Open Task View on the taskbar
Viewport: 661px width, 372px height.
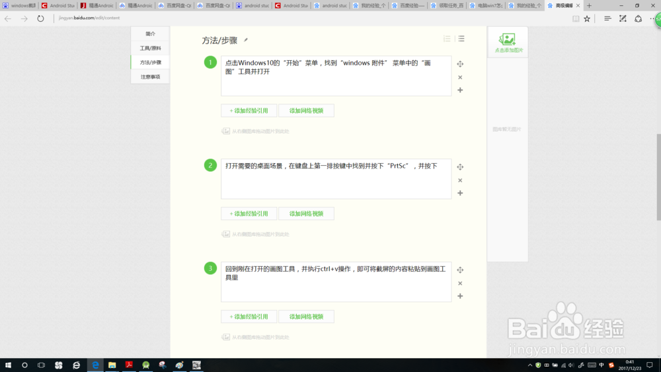(41, 365)
